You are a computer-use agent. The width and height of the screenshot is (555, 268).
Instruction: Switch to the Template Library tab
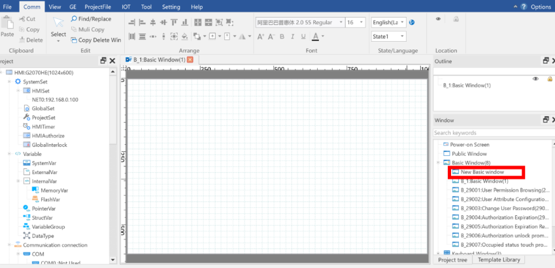coord(499,260)
